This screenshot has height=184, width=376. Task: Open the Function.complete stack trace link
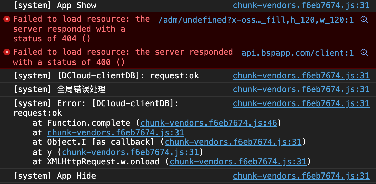(x=209, y=123)
